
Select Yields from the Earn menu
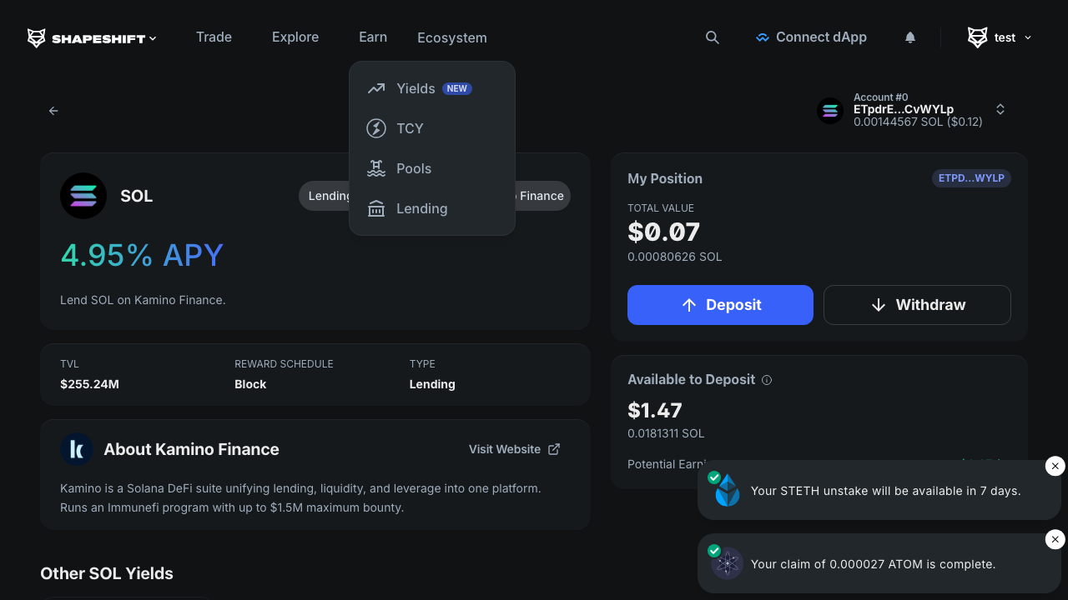[x=416, y=88]
